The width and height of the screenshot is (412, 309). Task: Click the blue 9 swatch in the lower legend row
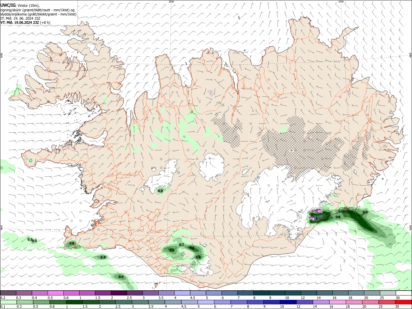[272, 302]
